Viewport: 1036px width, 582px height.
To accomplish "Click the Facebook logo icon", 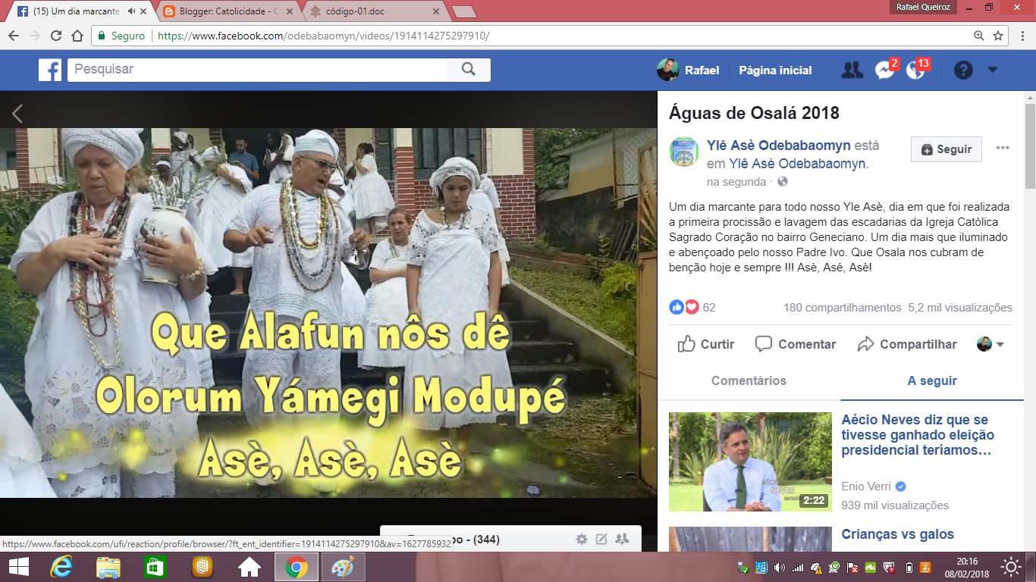I will point(50,70).
